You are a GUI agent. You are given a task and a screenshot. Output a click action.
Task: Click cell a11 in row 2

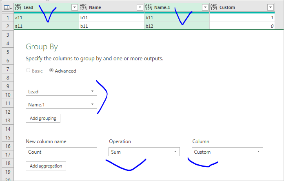click(47, 26)
